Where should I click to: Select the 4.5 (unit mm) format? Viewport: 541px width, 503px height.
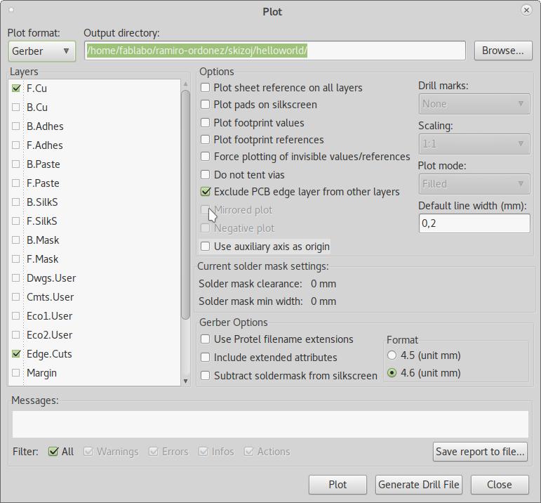point(392,355)
